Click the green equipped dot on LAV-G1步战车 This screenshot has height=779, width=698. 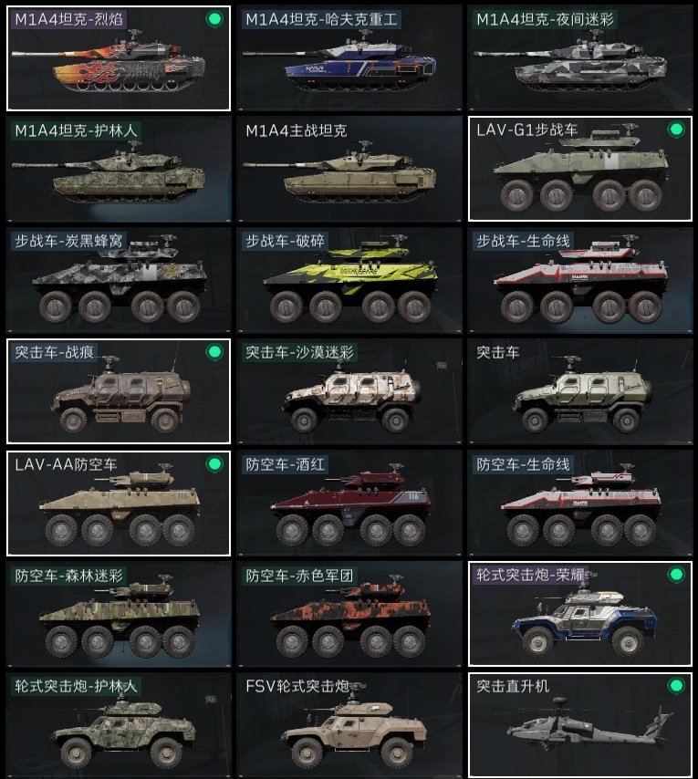[676, 130]
